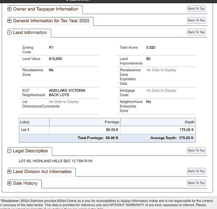Image resolution: width=217 pixels, height=209 pixels.
Task: Click the Lot(s) column header
Action: 34,122
